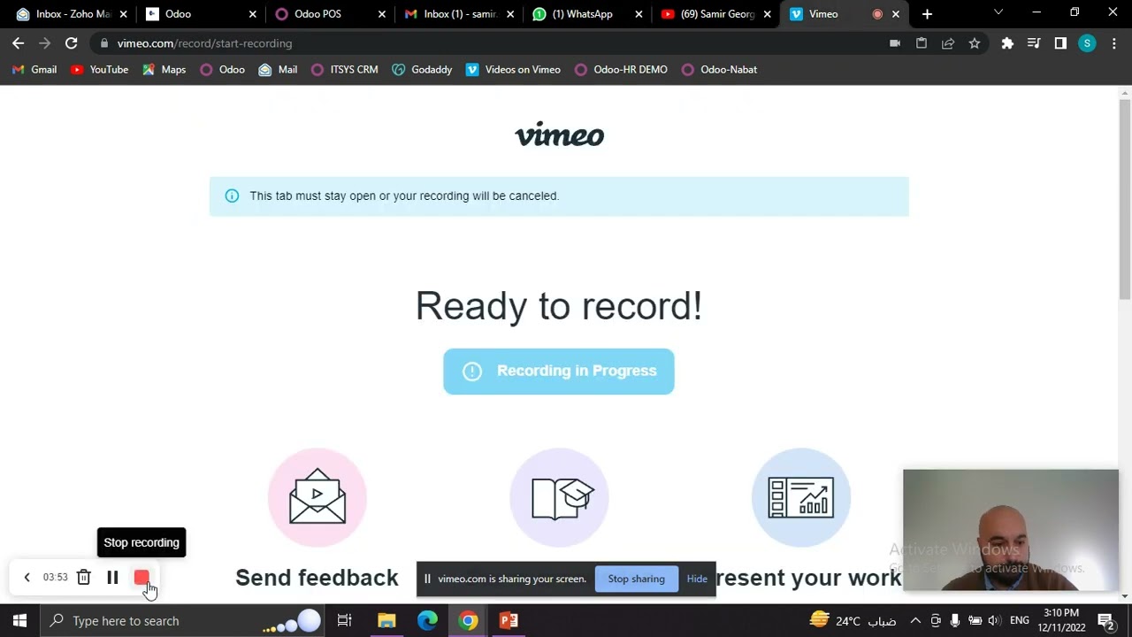Open the Chrome profile avatar S

tap(1087, 42)
